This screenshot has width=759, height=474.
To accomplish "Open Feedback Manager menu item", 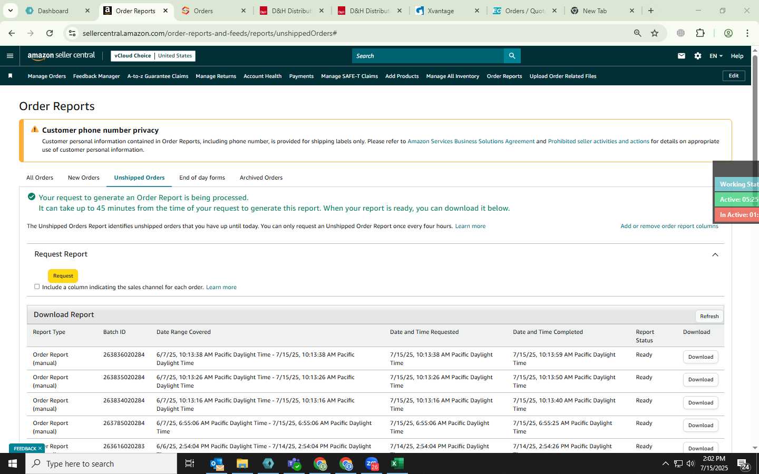I will (96, 76).
